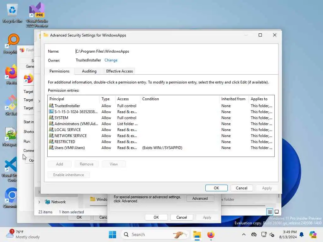The width and height of the screenshot is (323, 242).
Task: Click Cancel in Advanced Security Settings
Action: click(x=241, y=188)
